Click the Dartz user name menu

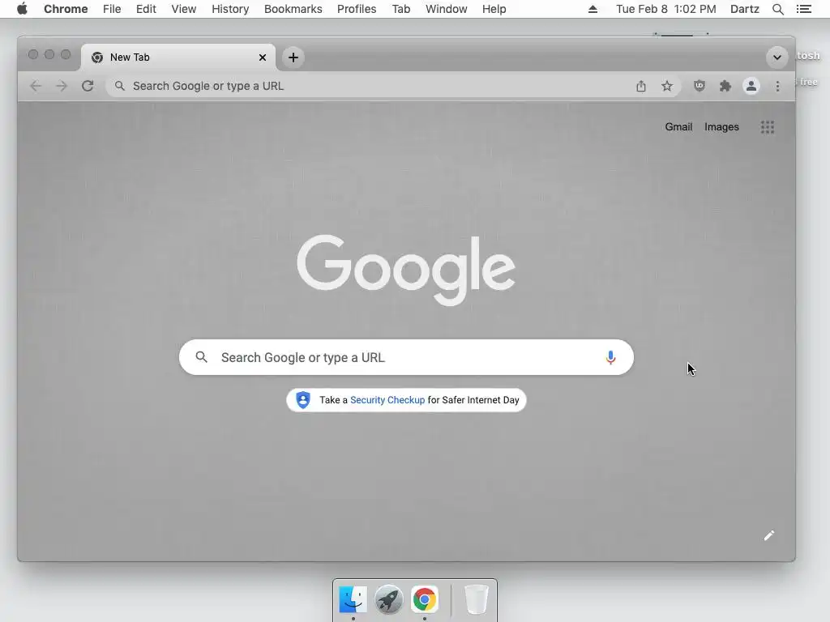point(745,9)
